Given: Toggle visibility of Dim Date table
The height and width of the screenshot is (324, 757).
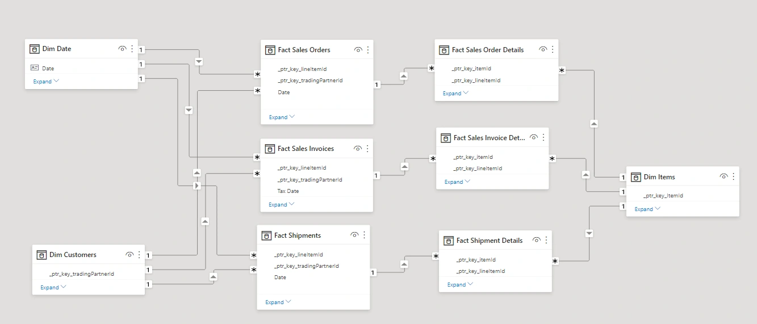Looking at the screenshot, I should coord(122,49).
